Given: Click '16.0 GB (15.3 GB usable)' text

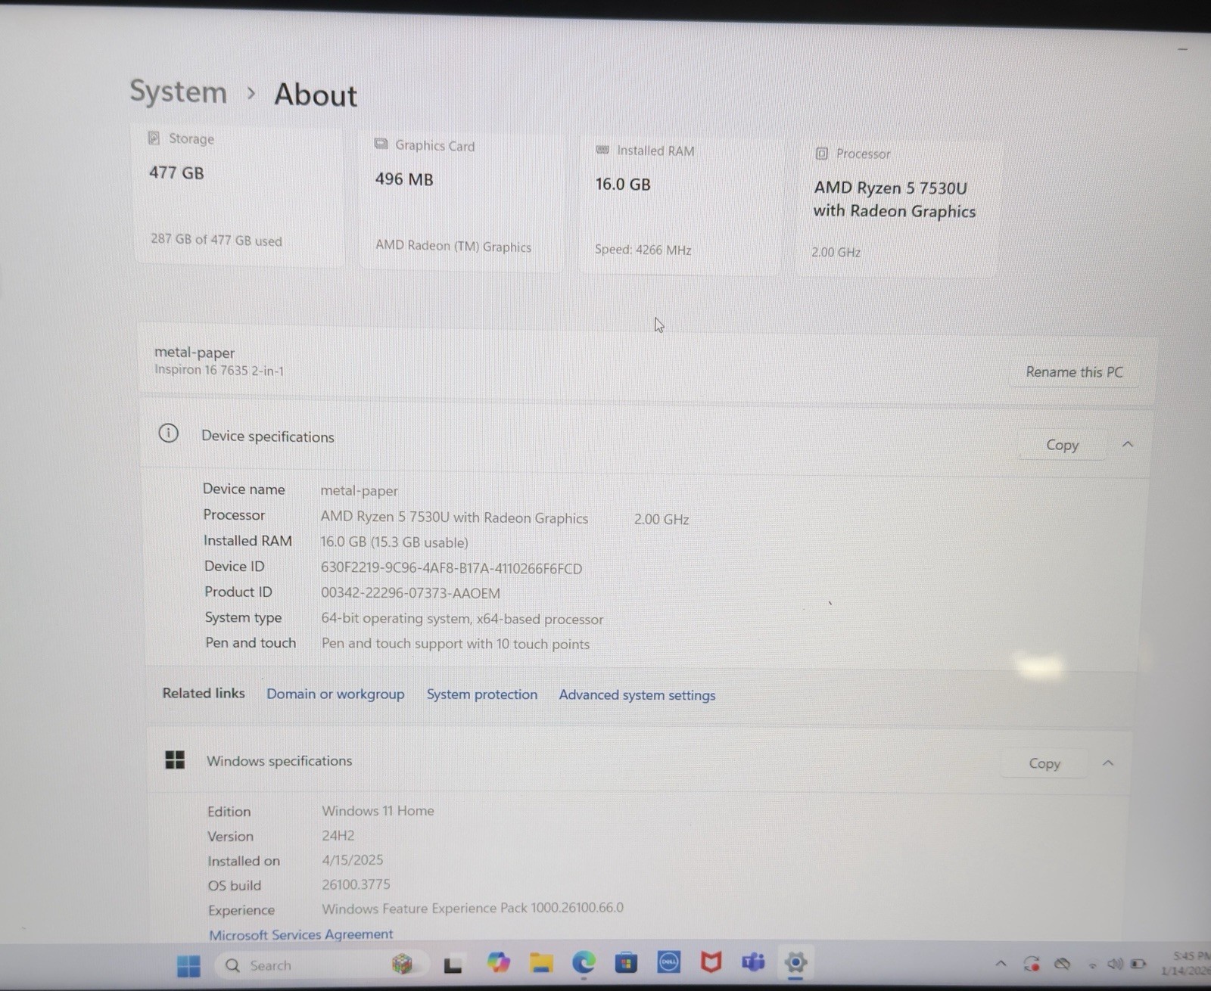Looking at the screenshot, I should coord(394,542).
